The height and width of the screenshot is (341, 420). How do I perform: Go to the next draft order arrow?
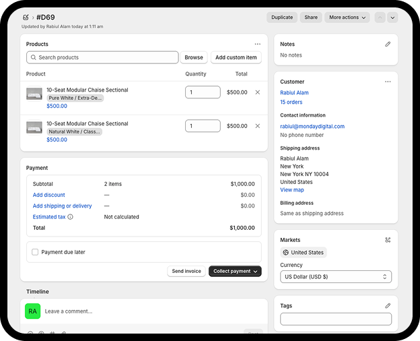pos(392,18)
